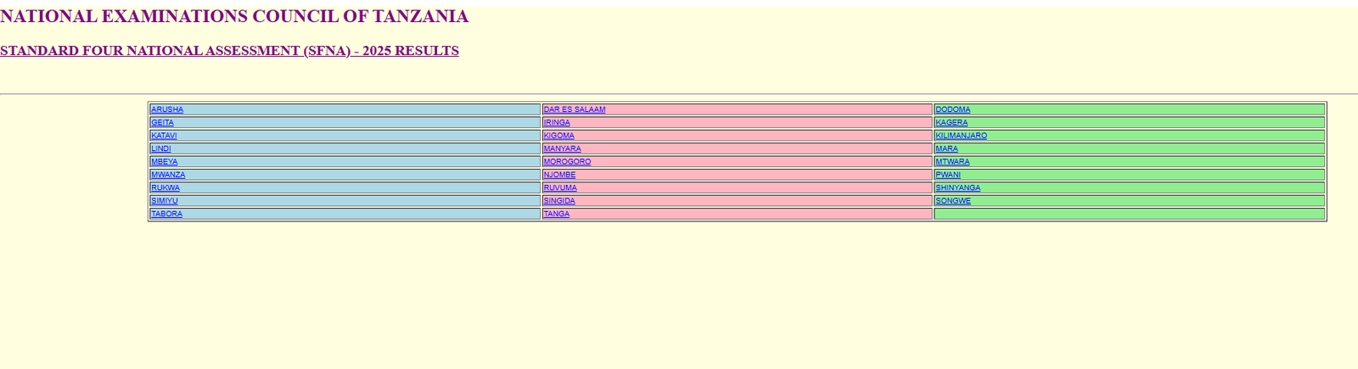View IRINGA region results

tap(557, 123)
